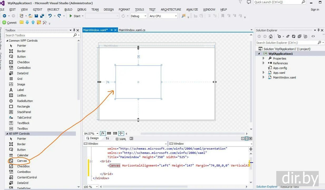Click the Pending Changes Filter clock icon
This screenshot has height=190, width=325.
pos(279,36)
